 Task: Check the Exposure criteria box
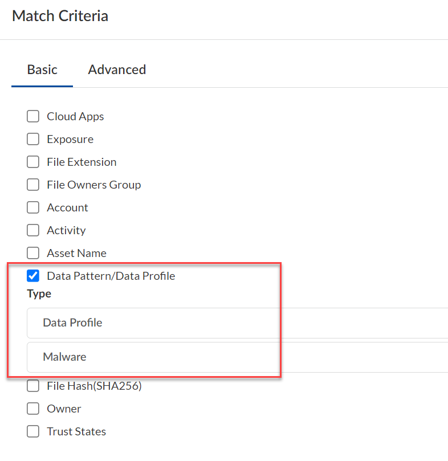(33, 139)
